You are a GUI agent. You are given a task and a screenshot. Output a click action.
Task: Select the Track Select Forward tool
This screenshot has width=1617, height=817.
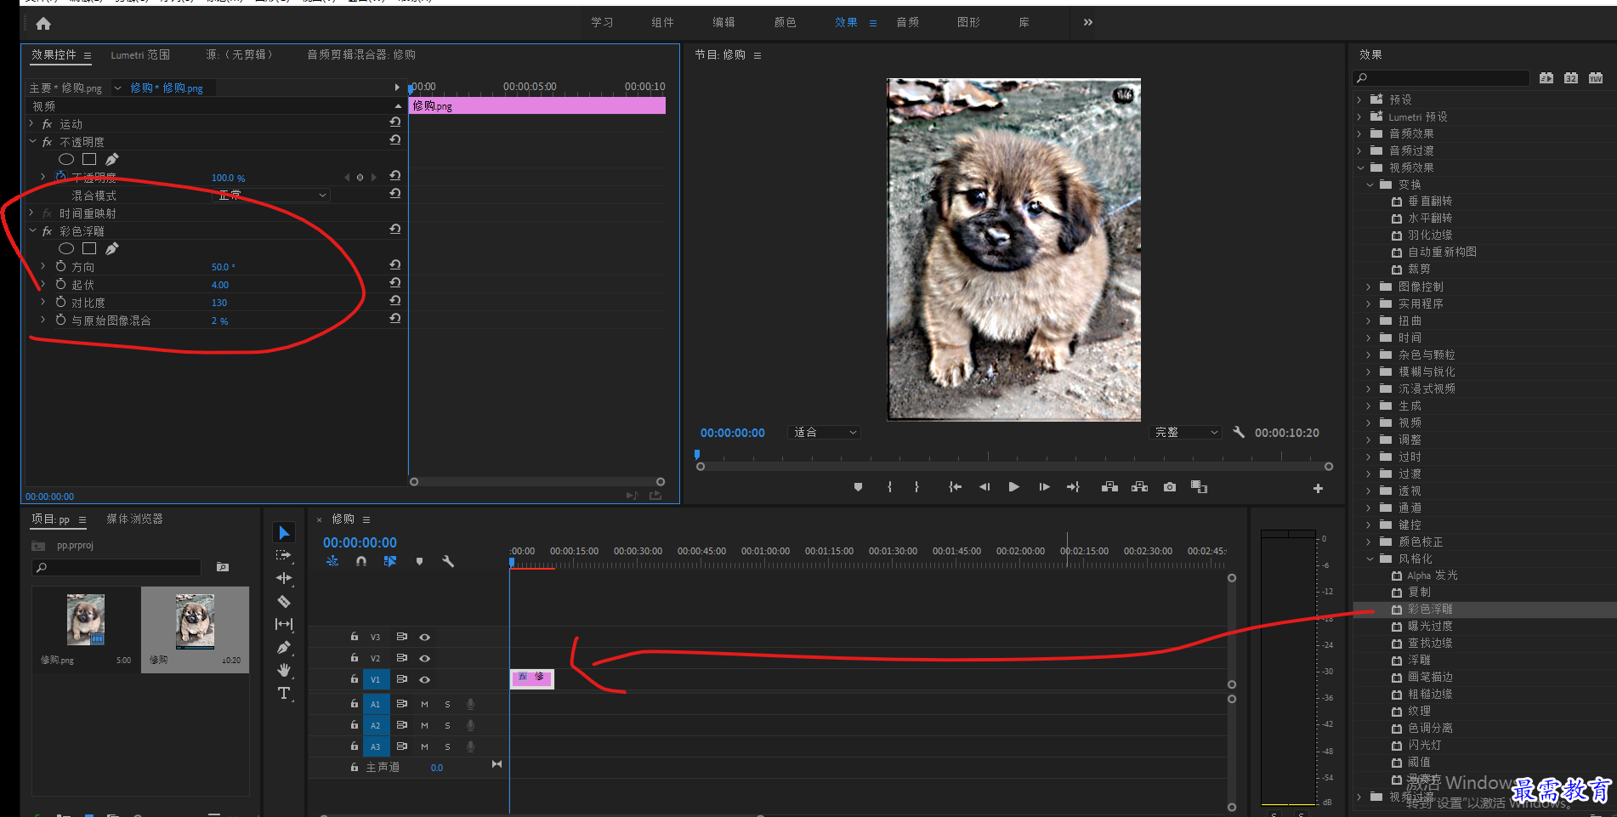point(285,555)
